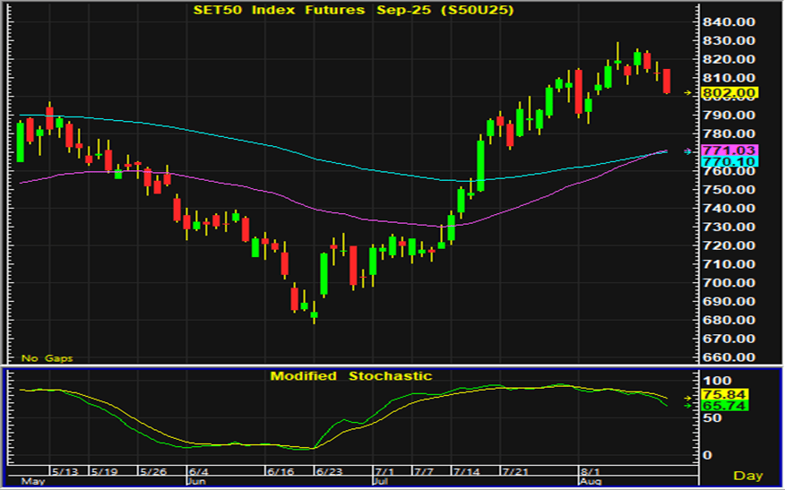The image size is (785, 490).
Task: Open the Day timeframe selector
Action: coord(746,475)
